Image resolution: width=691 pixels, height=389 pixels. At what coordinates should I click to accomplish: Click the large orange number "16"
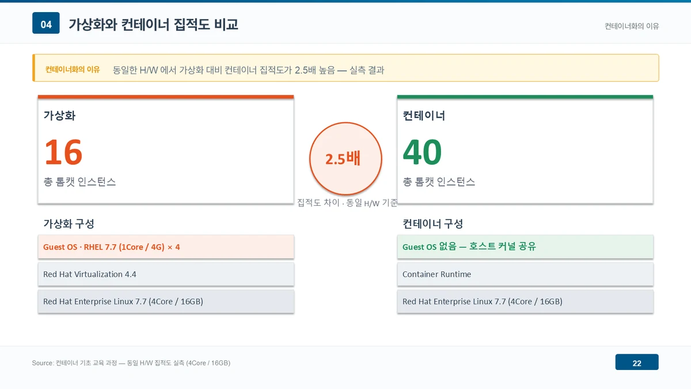(63, 152)
